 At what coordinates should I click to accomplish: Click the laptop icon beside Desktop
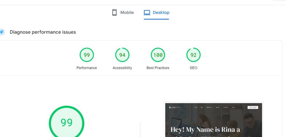pos(147,13)
